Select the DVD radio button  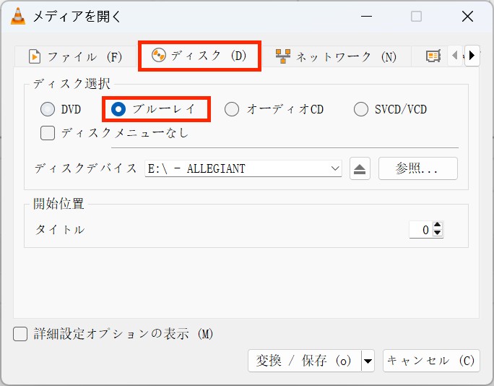48,109
